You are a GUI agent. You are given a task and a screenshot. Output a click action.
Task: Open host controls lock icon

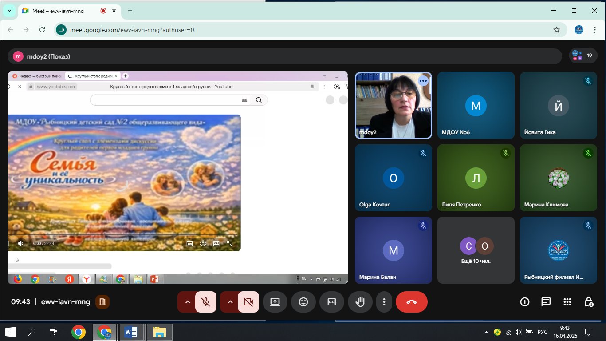[x=589, y=302]
